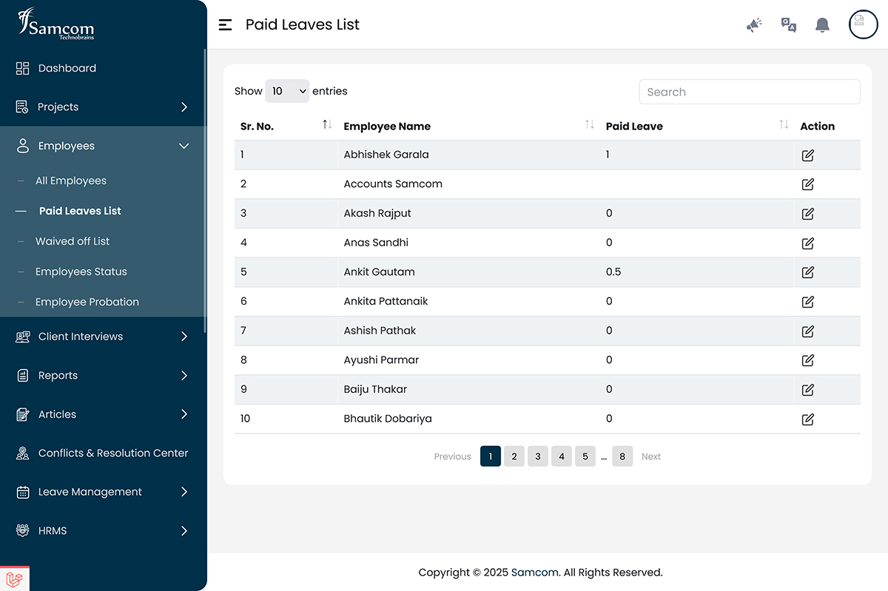This screenshot has width=888, height=591.
Task: Open Conflicts & Resolution Center menu item
Action: [113, 453]
